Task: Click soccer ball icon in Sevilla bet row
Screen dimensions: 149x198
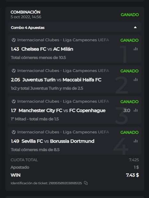Action: [14, 132]
